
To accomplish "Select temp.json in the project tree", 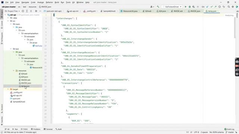I will point(25,86).
